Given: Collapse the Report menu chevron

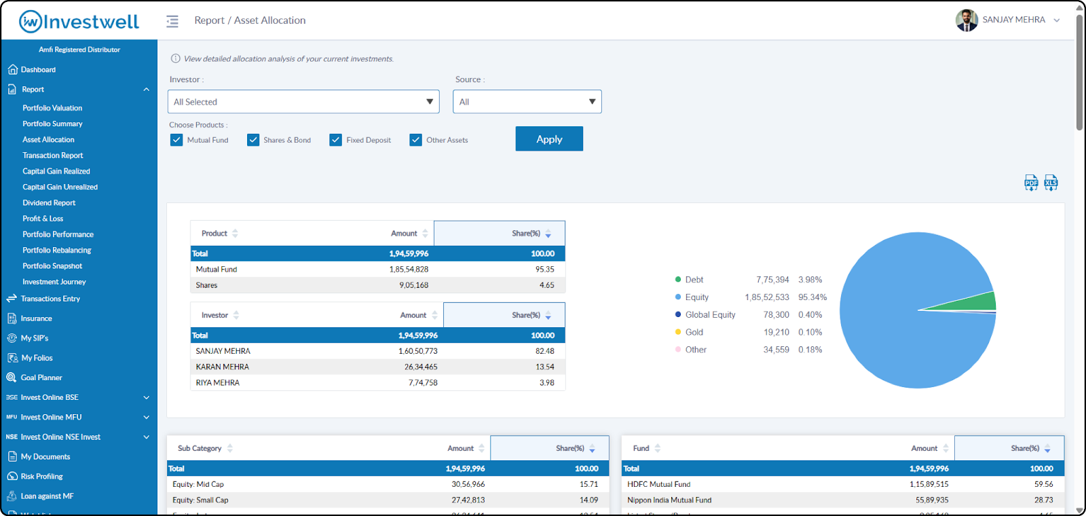Looking at the screenshot, I should (x=147, y=90).
